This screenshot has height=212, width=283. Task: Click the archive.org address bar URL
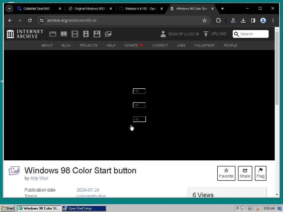72,20
